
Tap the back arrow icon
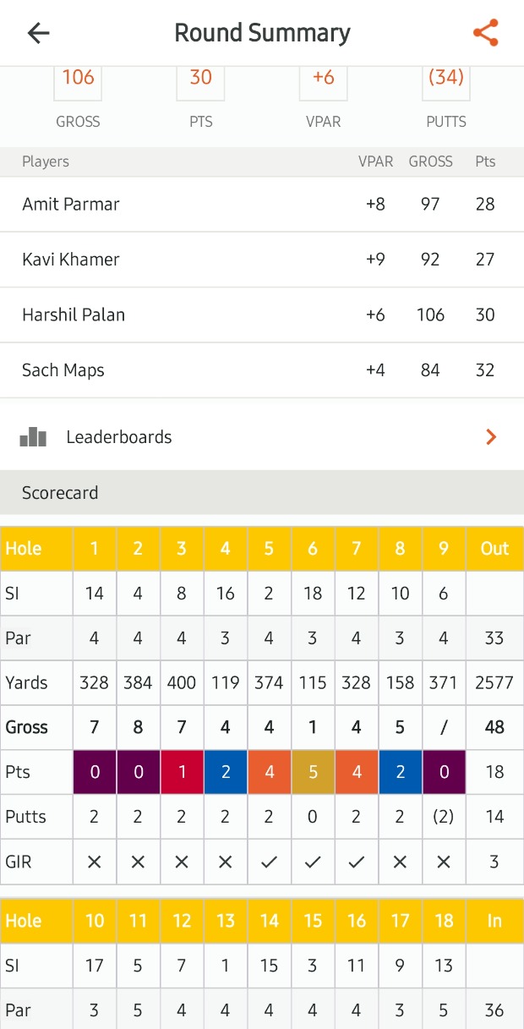tap(39, 33)
